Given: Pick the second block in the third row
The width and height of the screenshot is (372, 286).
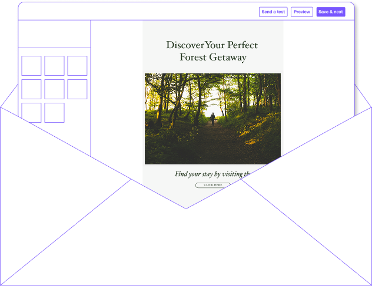Looking at the screenshot, I should [x=54, y=112].
